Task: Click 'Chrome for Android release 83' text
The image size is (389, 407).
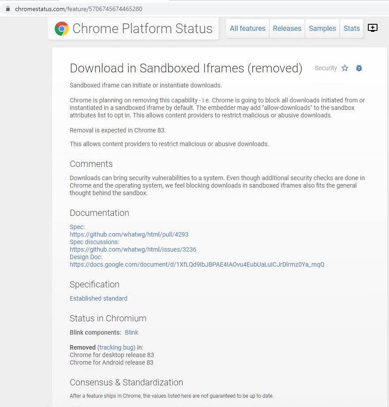Action: 112,362
